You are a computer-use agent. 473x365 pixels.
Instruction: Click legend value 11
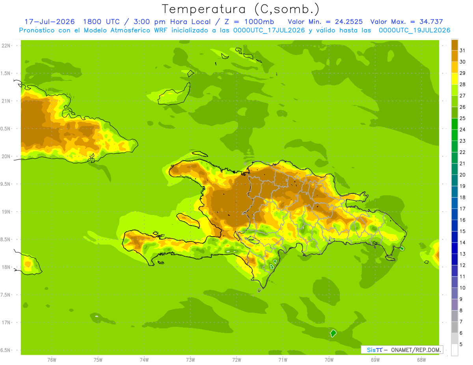point(463,276)
